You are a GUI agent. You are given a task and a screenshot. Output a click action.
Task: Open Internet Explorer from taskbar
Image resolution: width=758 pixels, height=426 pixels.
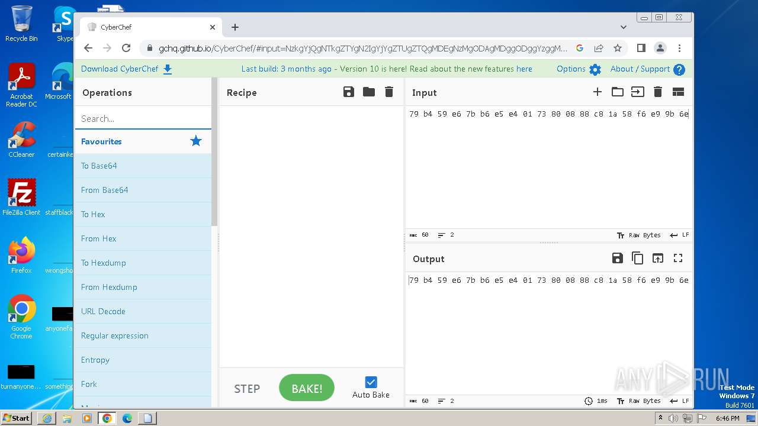(46, 418)
